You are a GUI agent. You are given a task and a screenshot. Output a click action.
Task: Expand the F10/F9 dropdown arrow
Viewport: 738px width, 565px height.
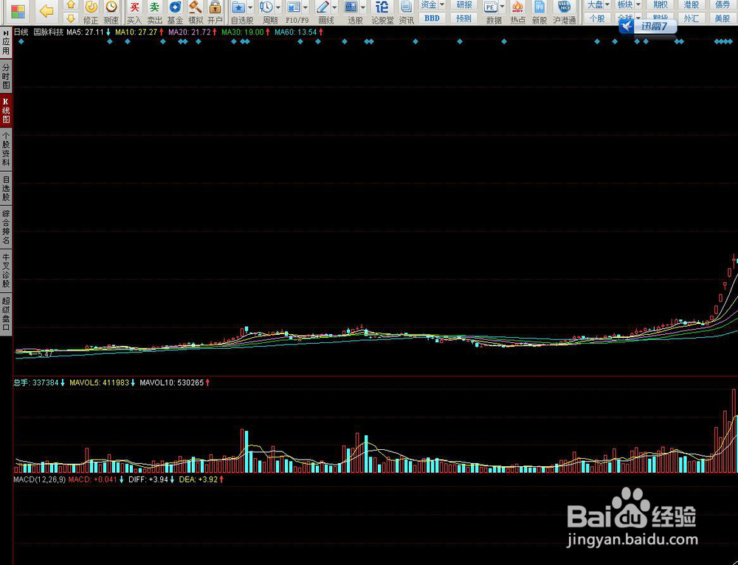pos(306,7)
